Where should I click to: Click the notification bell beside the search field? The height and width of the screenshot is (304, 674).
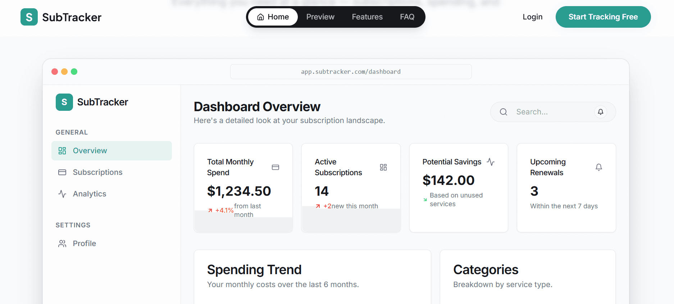[x=600, y=112]
